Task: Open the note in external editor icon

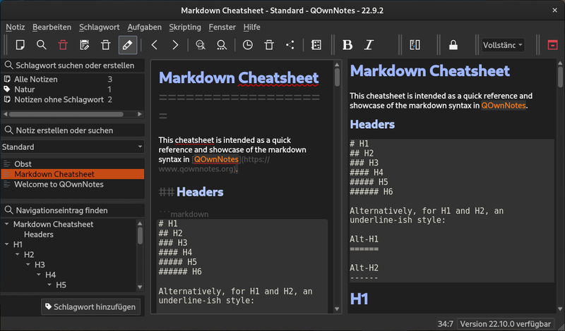Action: click(x=84, y=45)
